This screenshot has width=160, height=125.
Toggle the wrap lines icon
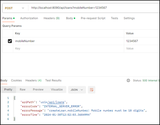[92, 89]
